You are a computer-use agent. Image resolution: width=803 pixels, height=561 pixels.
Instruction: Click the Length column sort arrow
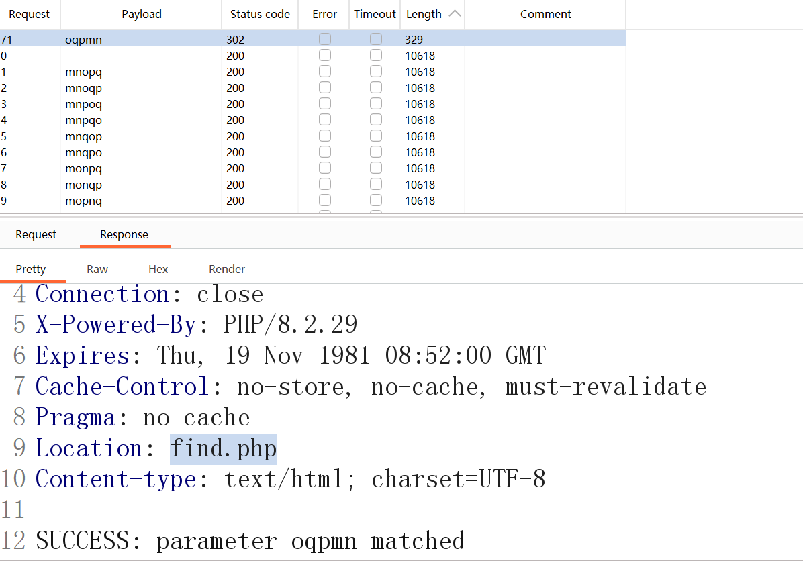(455, 14)
